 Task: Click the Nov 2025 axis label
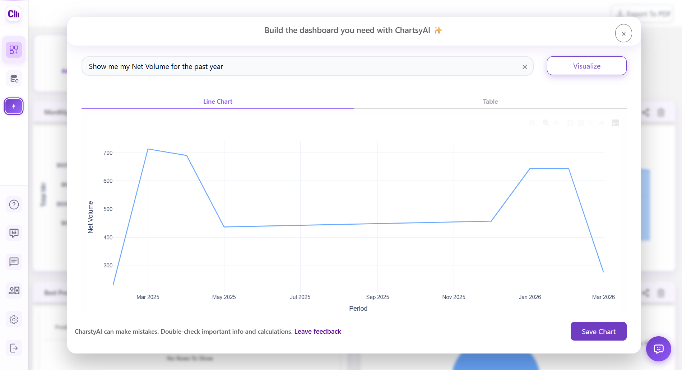click(454, 297)
